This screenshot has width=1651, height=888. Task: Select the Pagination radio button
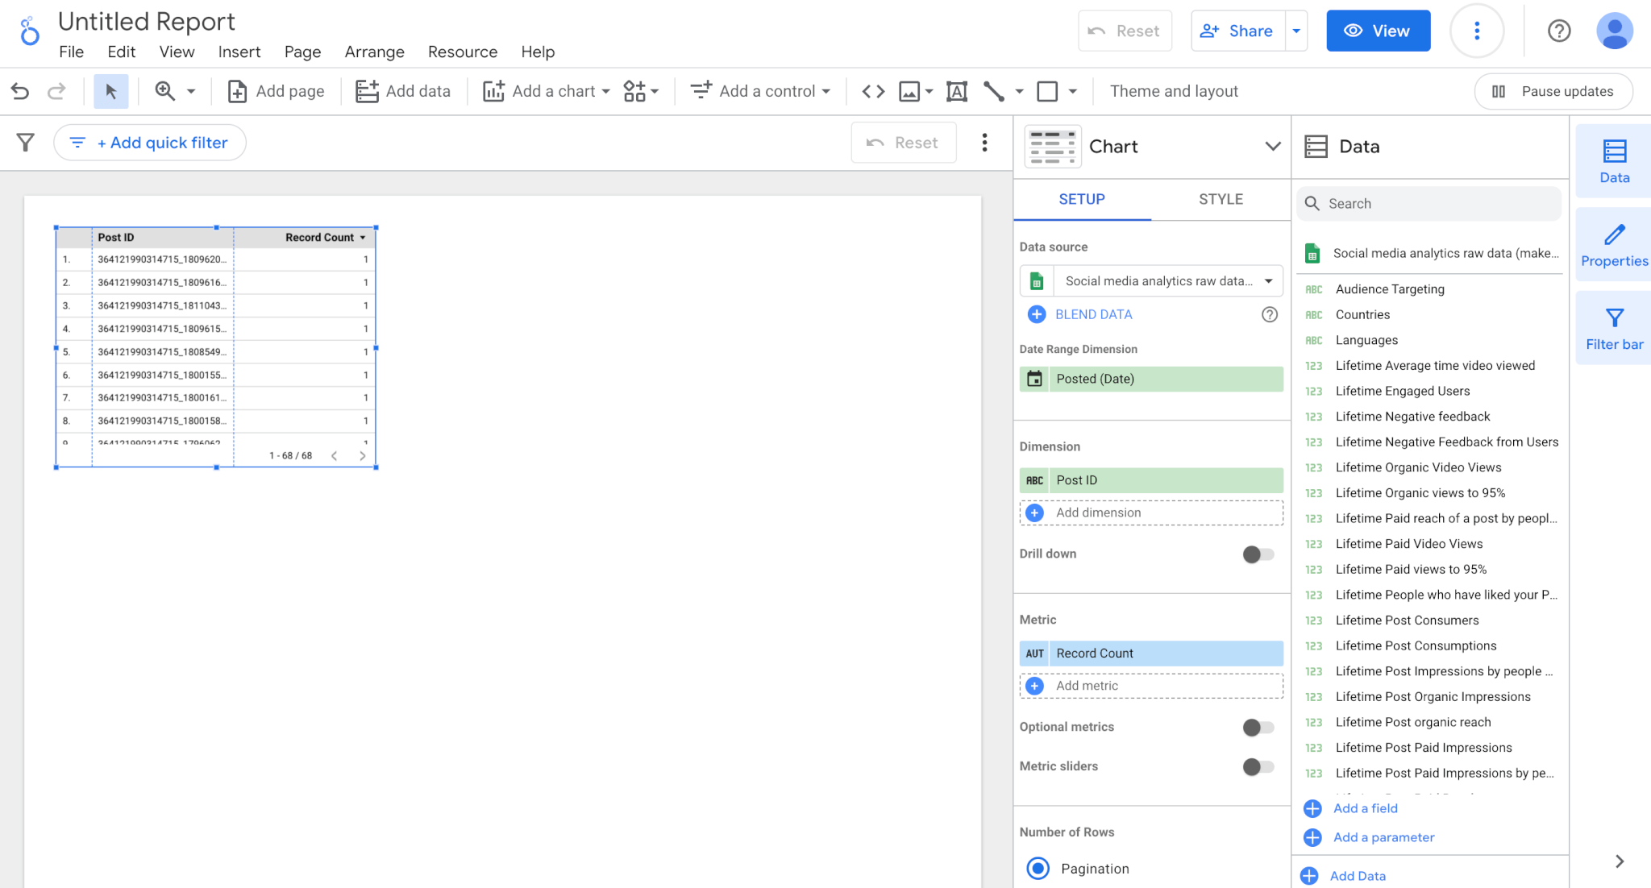point(1038,869)
